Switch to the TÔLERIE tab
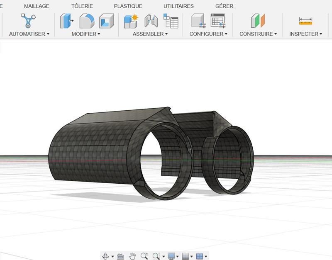Image resolution: width=332 pixels, height=260 pixels. point(82,6)
